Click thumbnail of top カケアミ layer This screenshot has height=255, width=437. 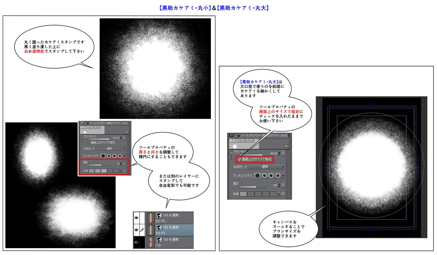click(151, 218)
